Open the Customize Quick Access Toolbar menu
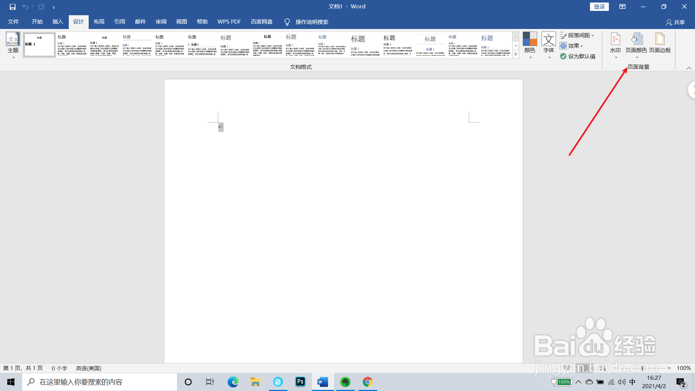695x391 pixels. 54,7
